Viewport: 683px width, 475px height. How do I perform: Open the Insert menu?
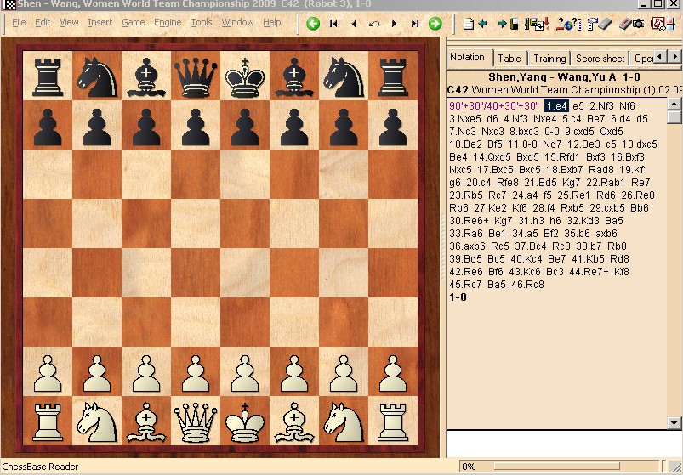click(100, 22)
